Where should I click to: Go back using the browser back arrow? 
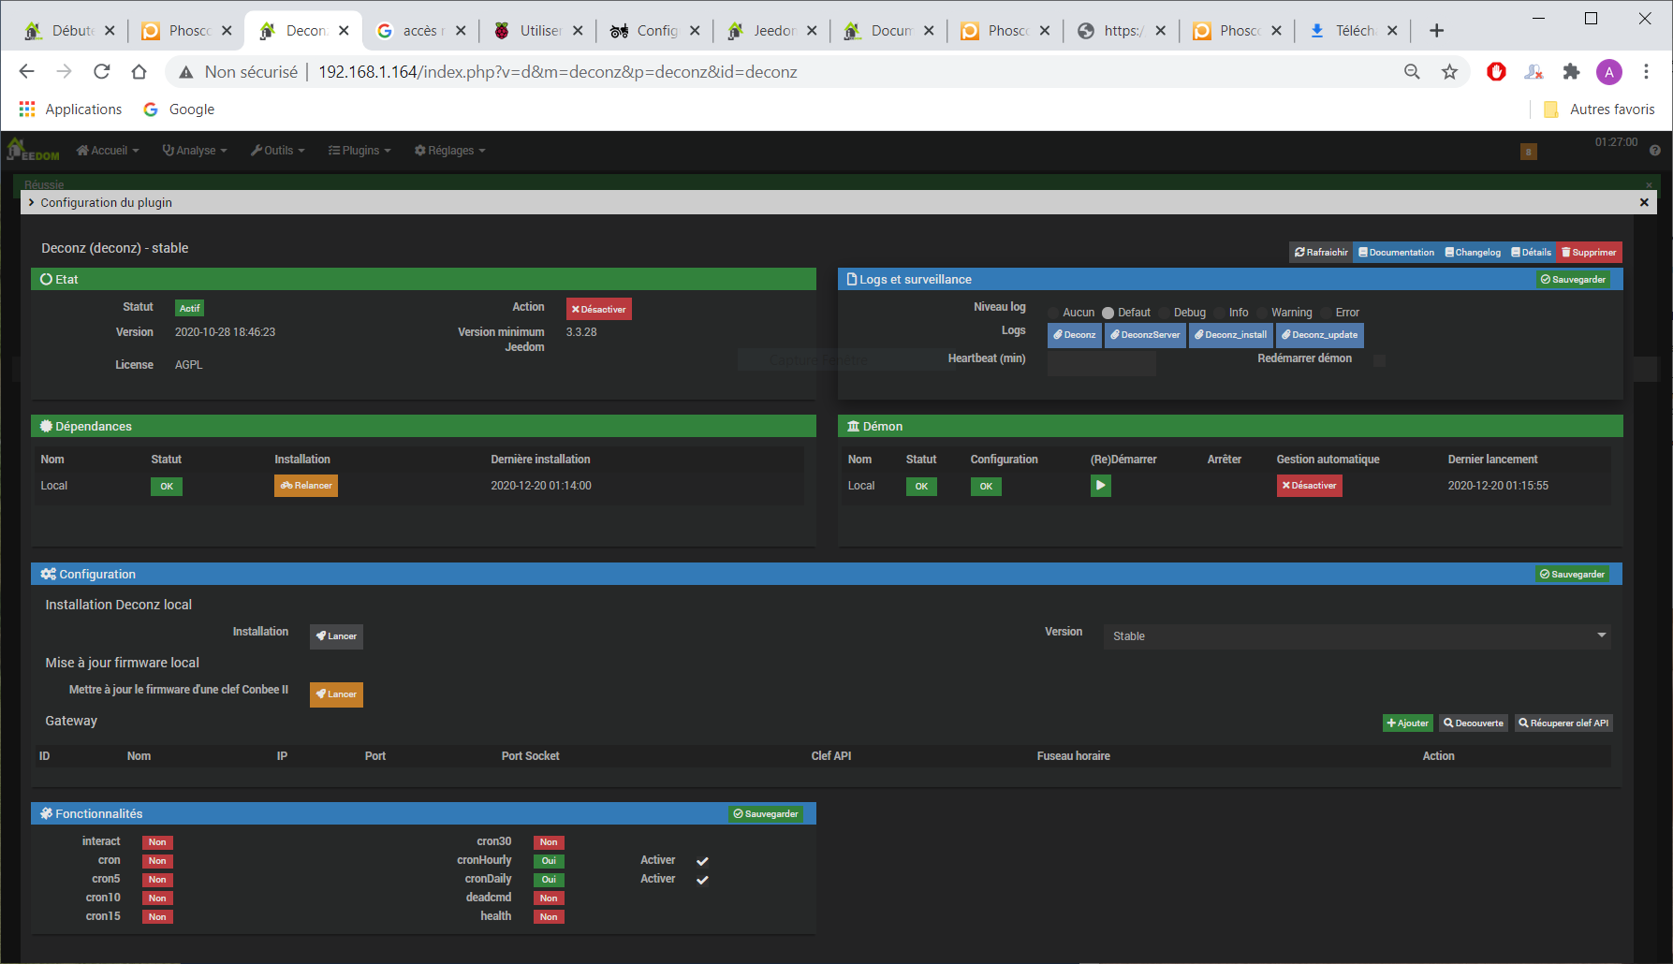coord(27,71)
